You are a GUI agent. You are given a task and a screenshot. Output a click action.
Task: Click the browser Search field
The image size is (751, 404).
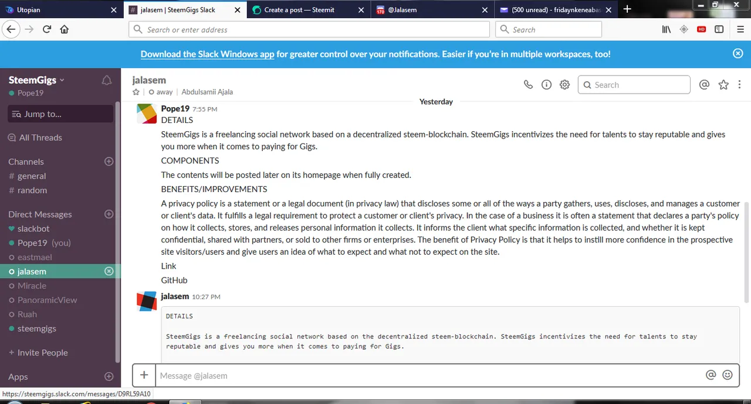(x=549, y=29)
